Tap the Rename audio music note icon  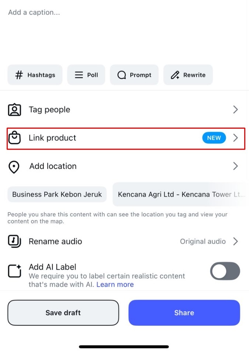coord(14,242)
